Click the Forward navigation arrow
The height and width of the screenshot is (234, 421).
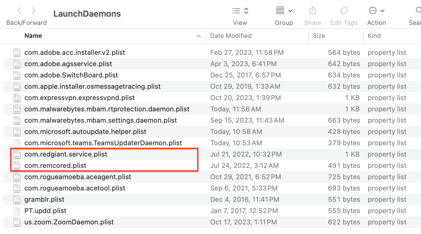(34, 11)
